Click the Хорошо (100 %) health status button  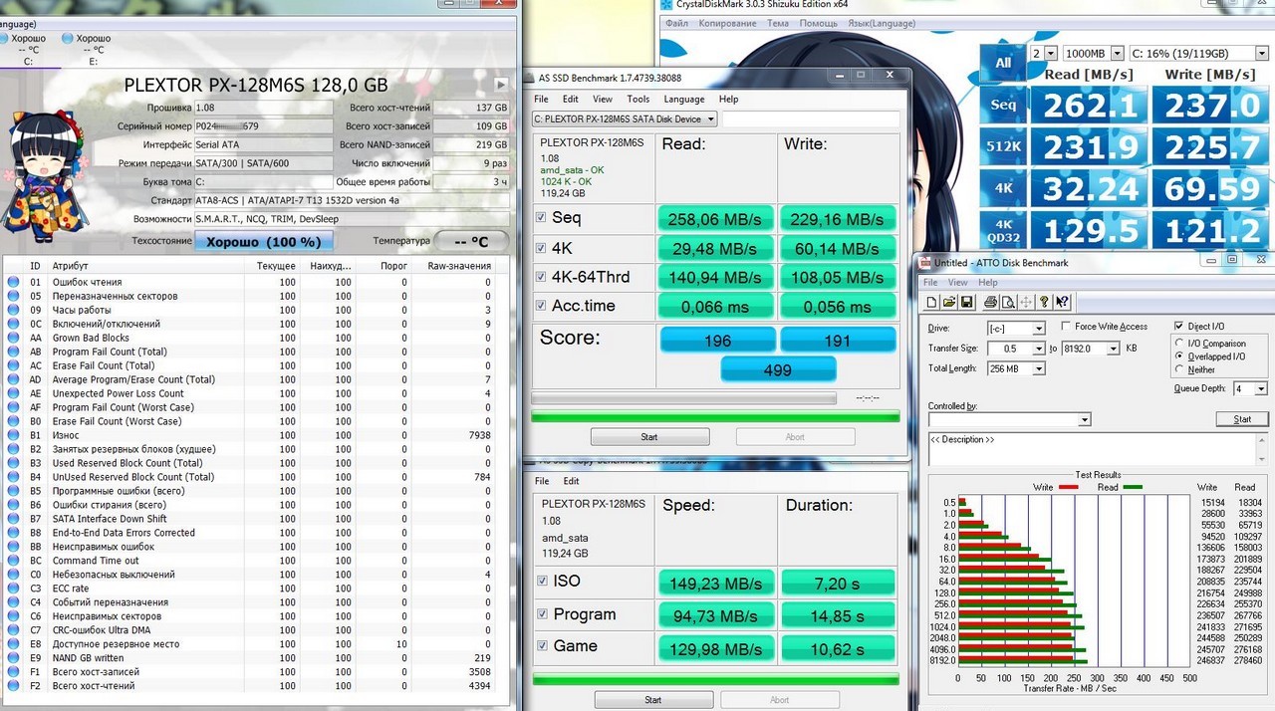click(x=263, y=242)
